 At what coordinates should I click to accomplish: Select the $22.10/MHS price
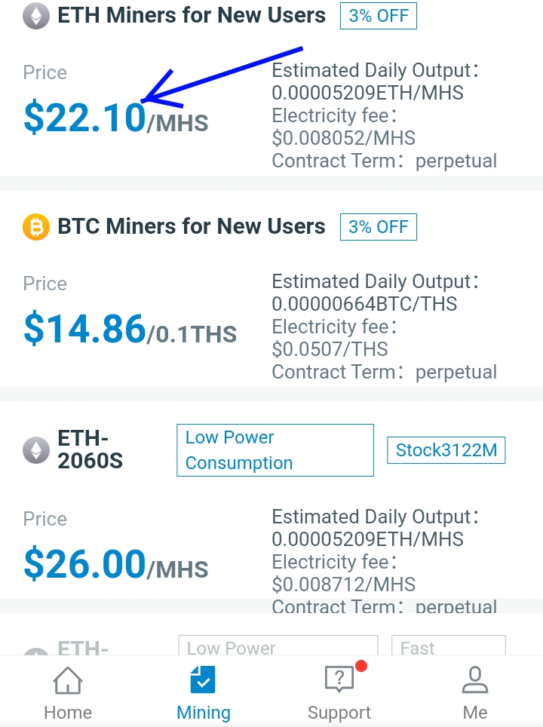pos(115,119)
